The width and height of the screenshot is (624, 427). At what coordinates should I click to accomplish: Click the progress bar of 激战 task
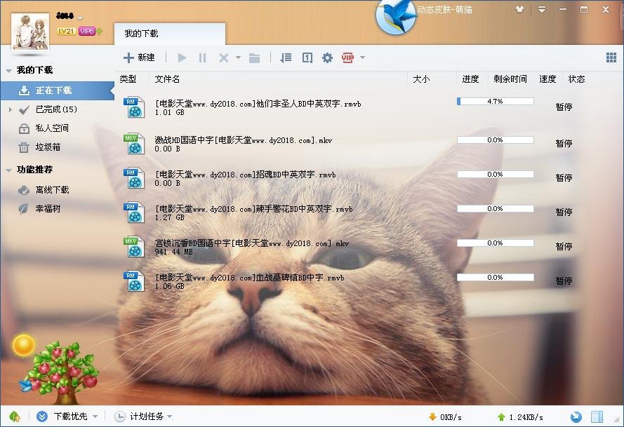pyautogui.click(x=496, y=140)
